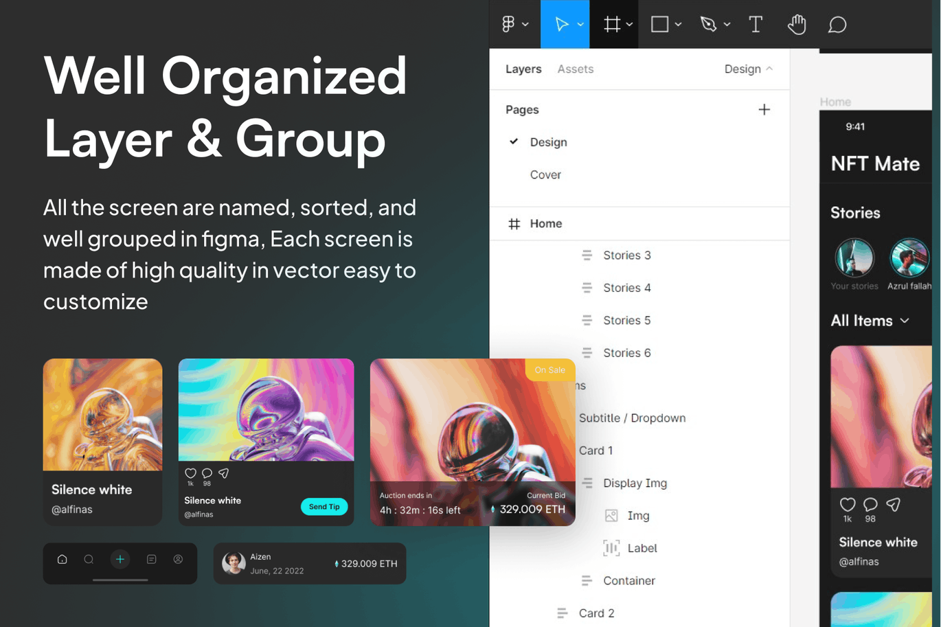Viewport: 941px width, 627px height.
Task: Click the plus icon to add page
Action: click(764, 110)
